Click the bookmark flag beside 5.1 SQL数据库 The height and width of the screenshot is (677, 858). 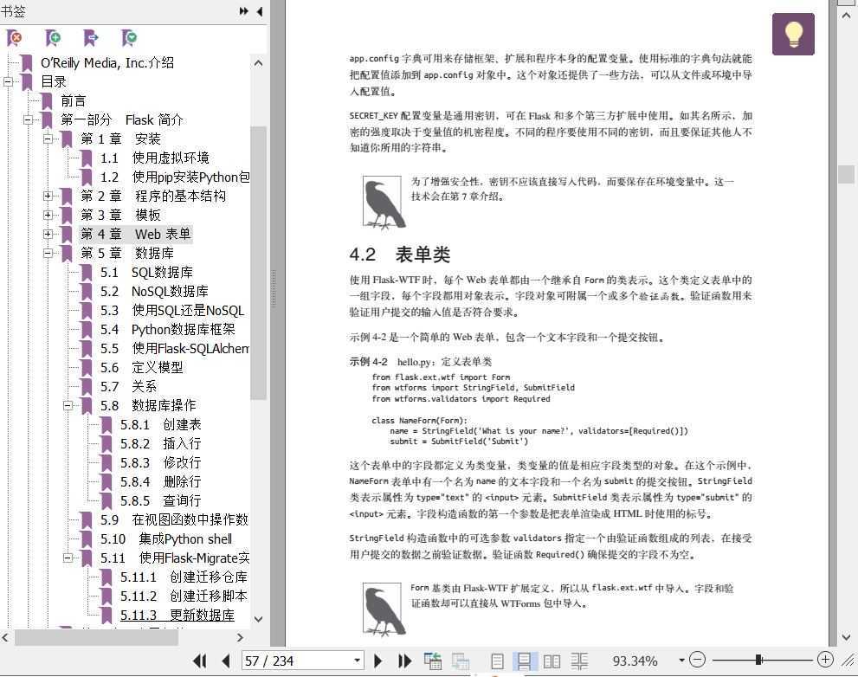87,272
